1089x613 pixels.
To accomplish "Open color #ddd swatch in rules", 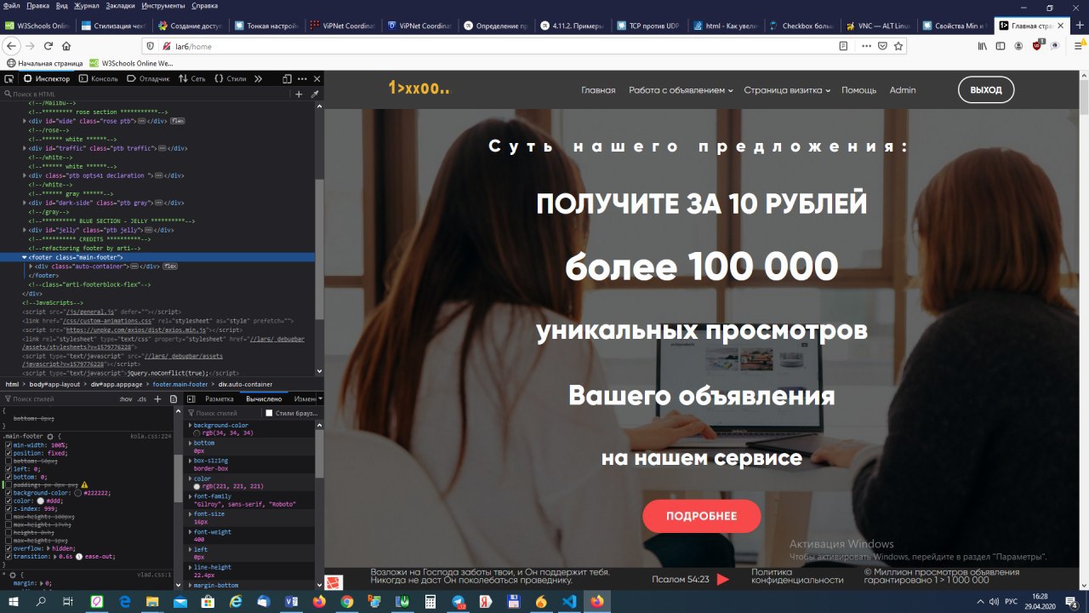I will pos(40,501).
